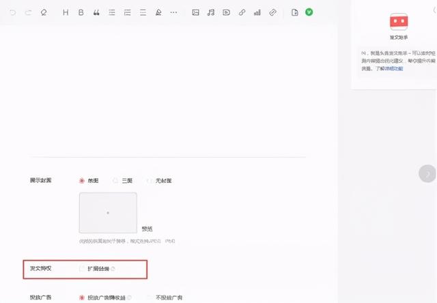Toggle bold with the B icon
Viewport: 437px width, 303px height.
pos(81,12)
